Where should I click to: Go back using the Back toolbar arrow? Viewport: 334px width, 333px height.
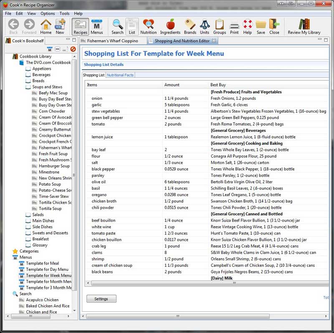tap(13, 26)
